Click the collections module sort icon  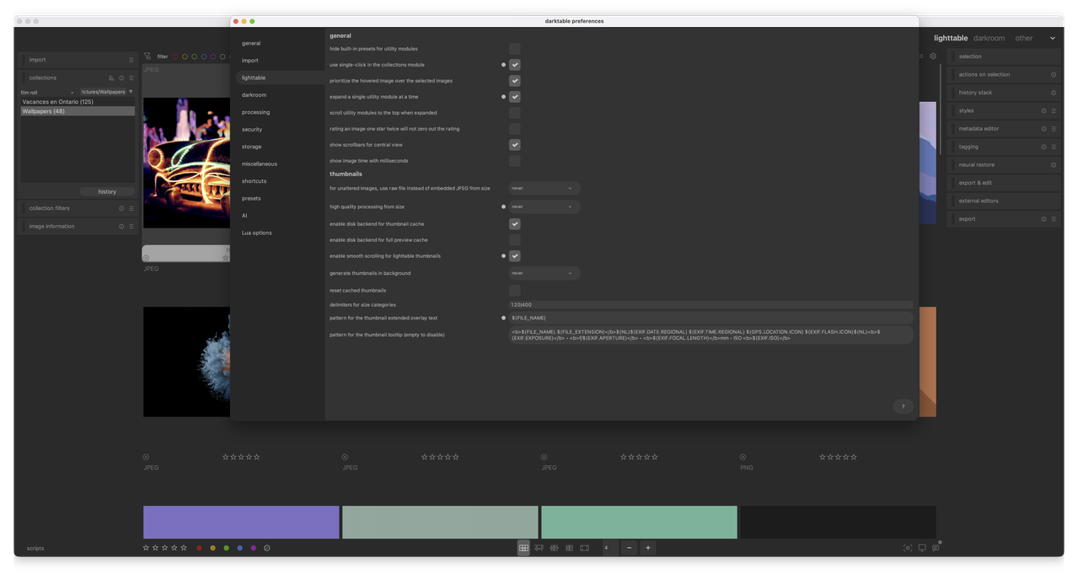(x=111, y=78)
